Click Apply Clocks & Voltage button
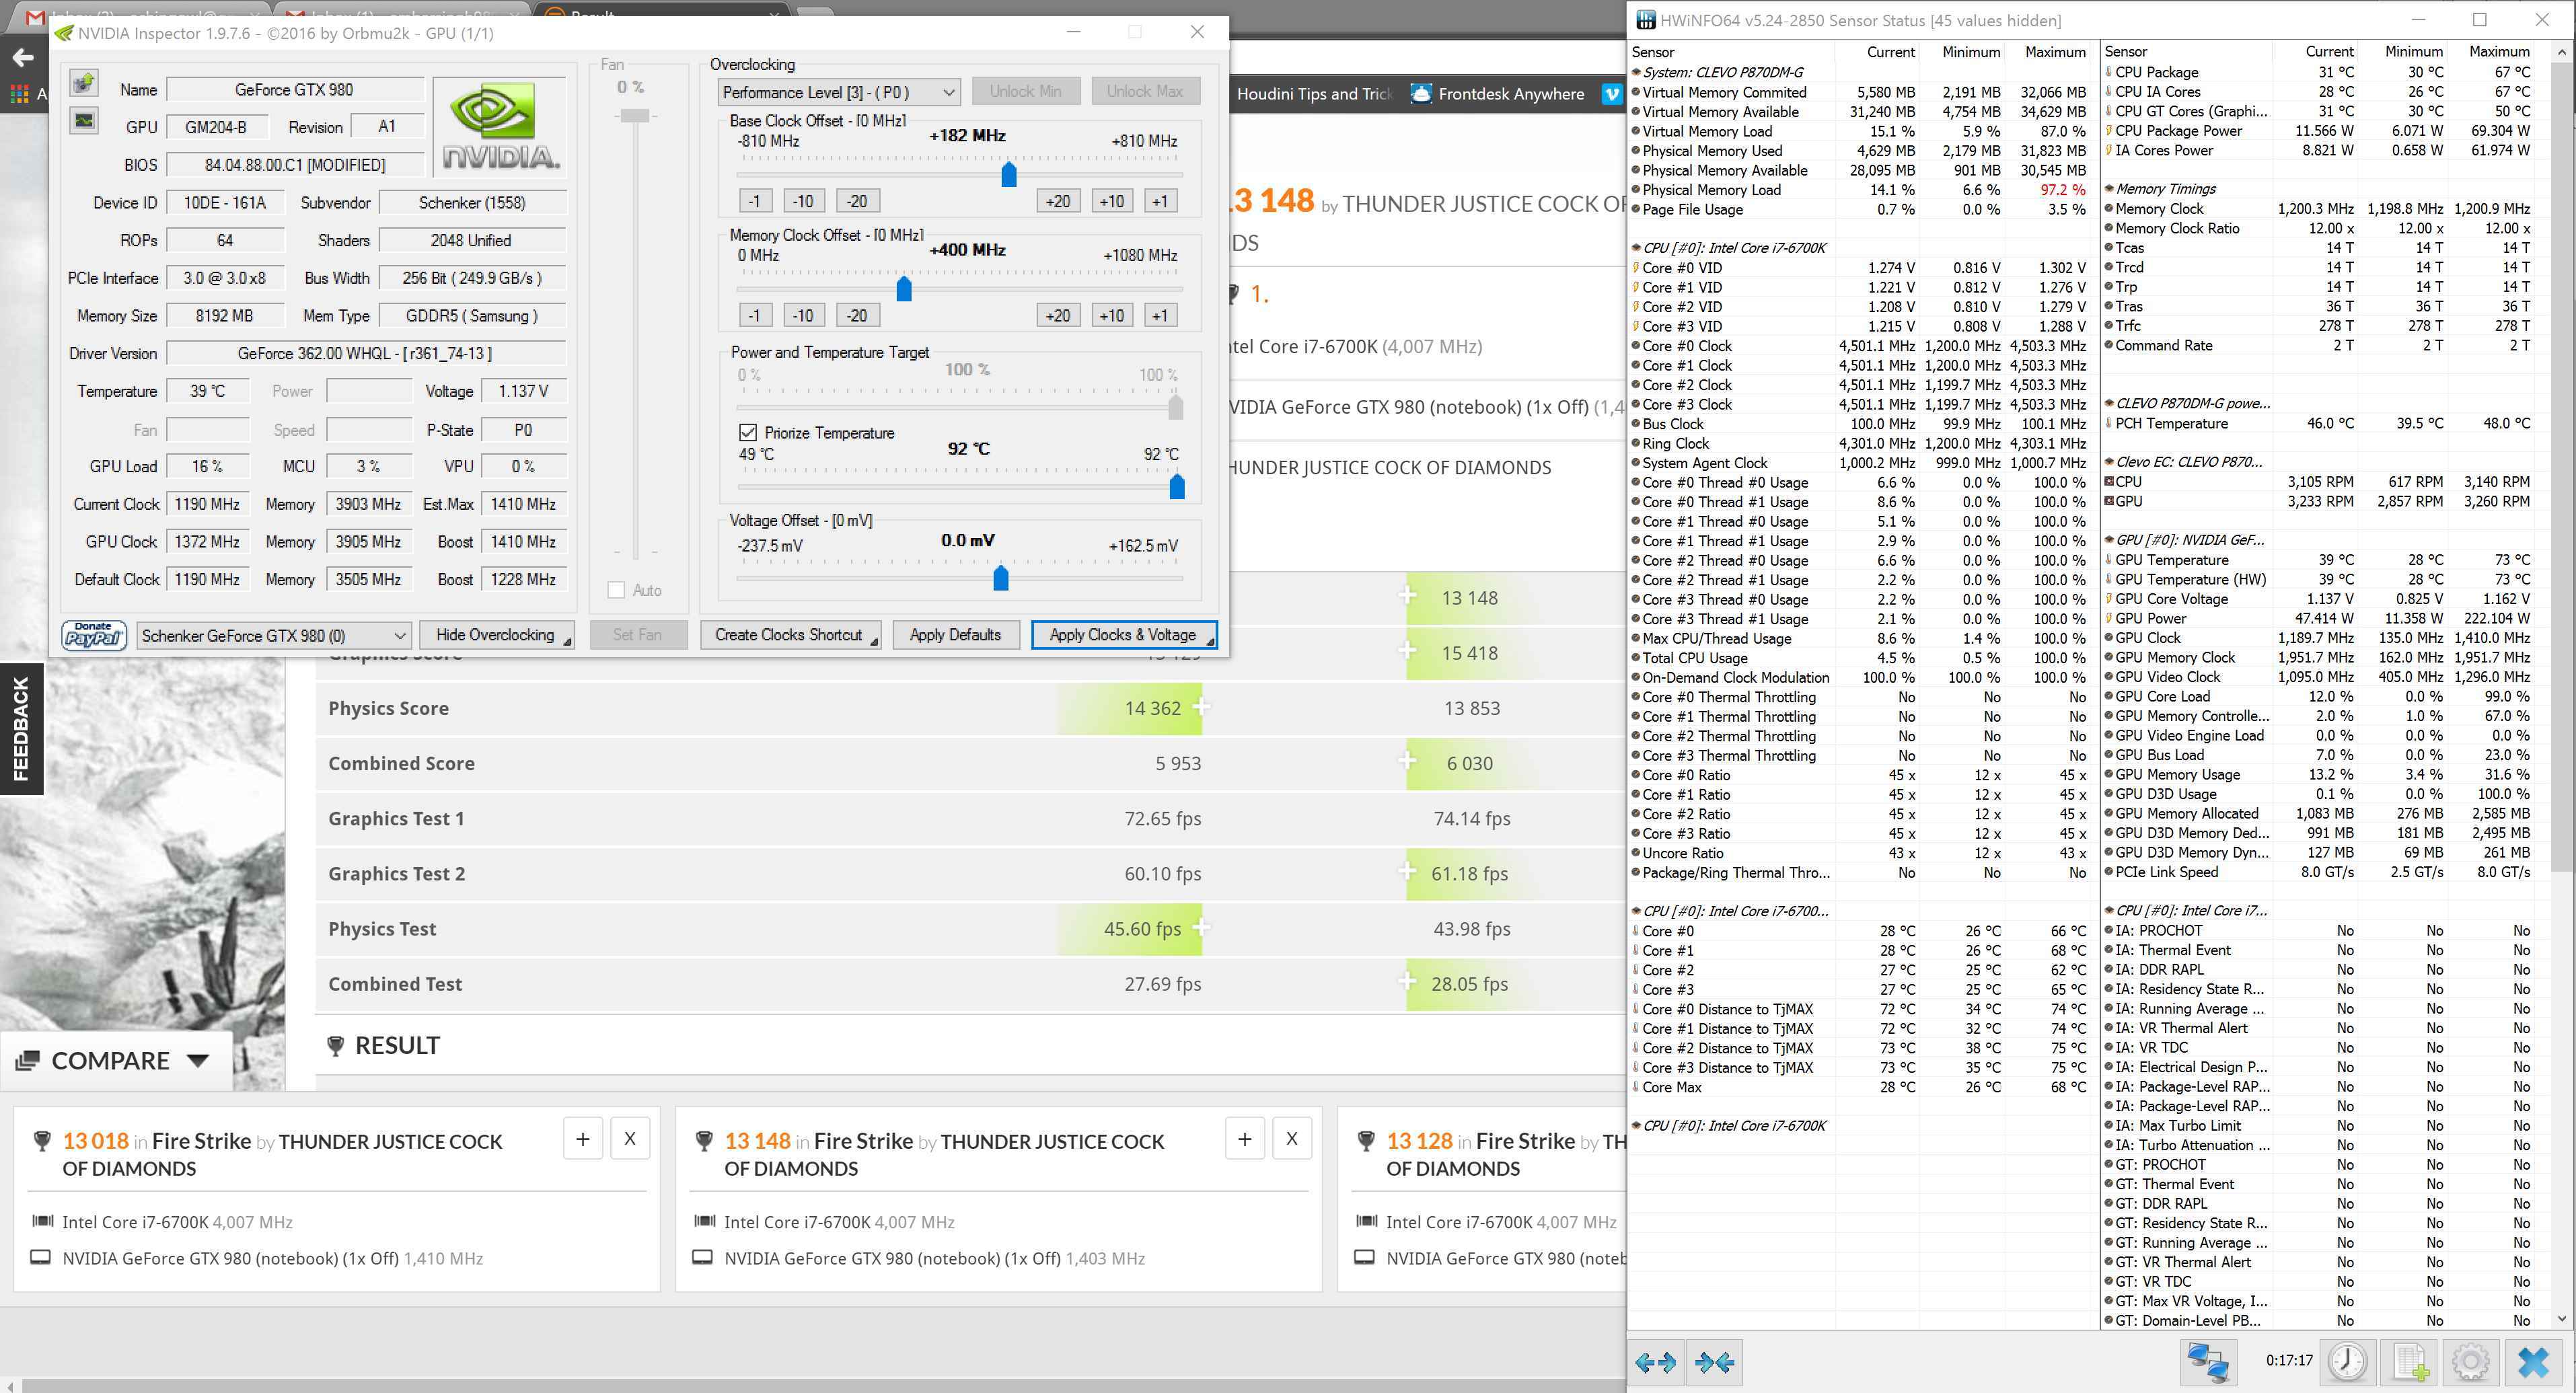Screen dimensions: 2576x1393 coord(1123,635)
